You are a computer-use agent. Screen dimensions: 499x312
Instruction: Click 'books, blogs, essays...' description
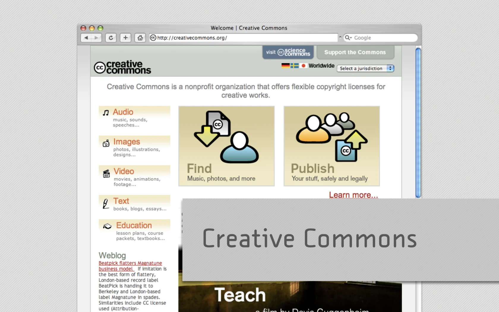[140, 209]
